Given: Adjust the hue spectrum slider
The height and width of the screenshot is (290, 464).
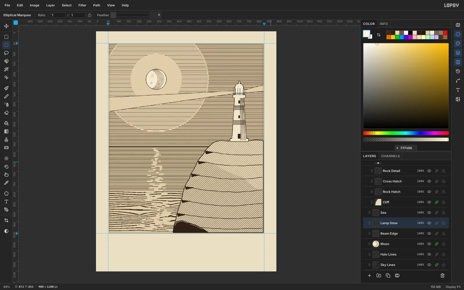Looking at the screenshot, I should (406, 133).
